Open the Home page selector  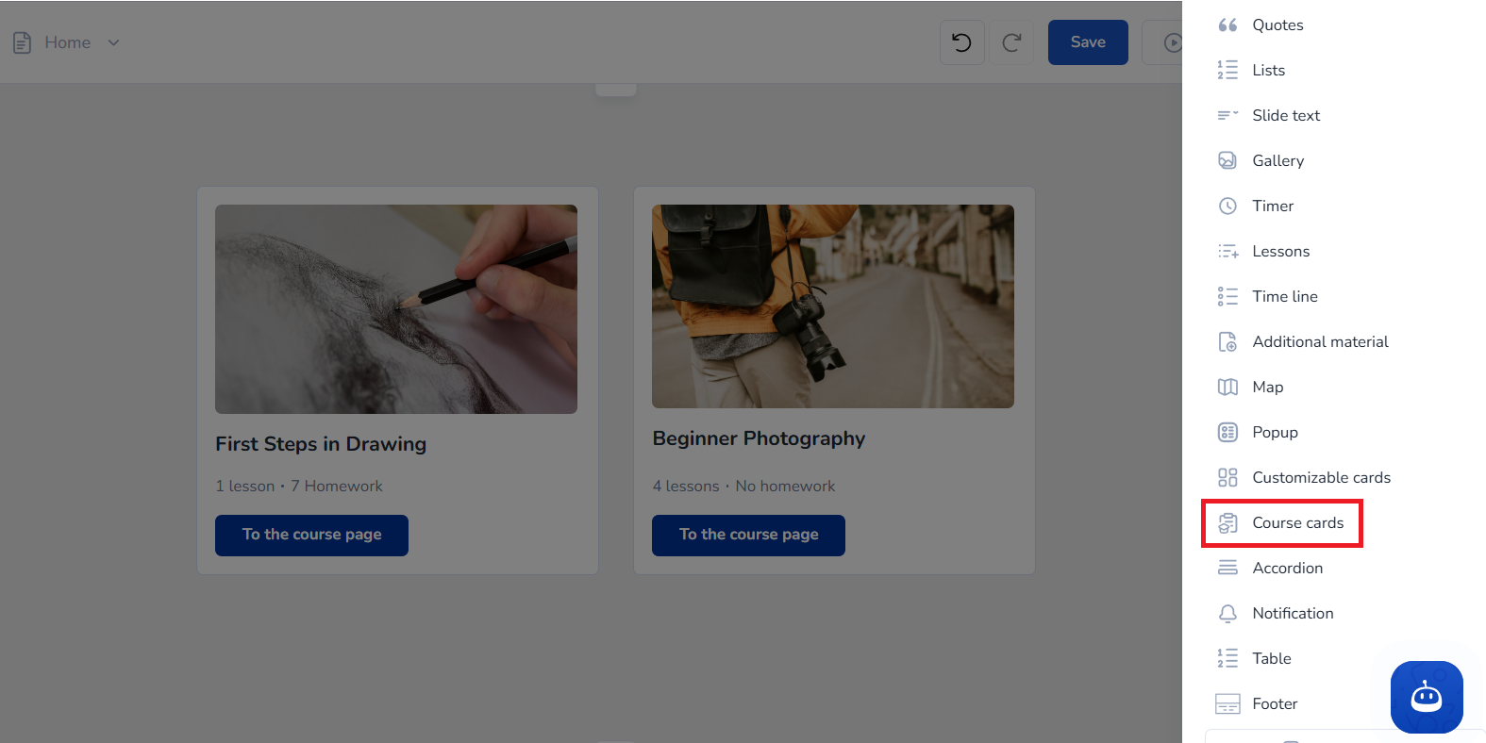coord(67,42)
